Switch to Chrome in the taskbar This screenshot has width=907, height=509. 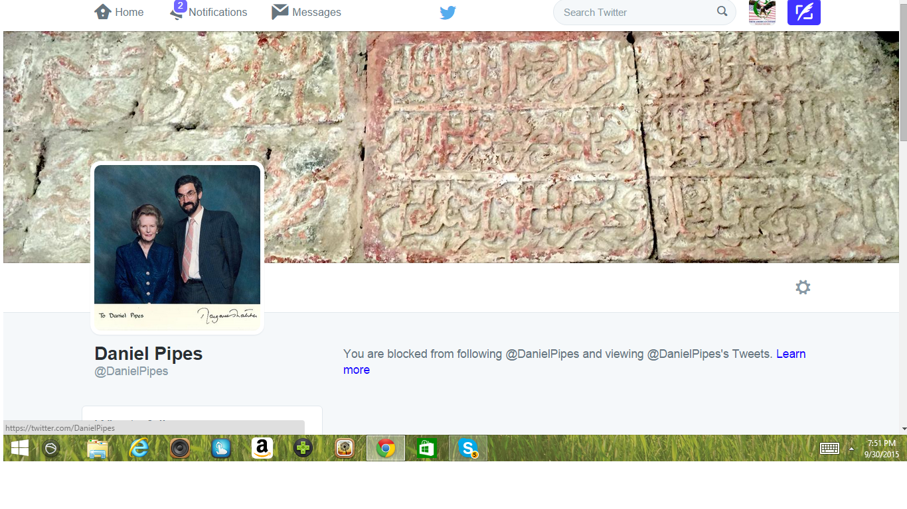[x=386, y=449]
